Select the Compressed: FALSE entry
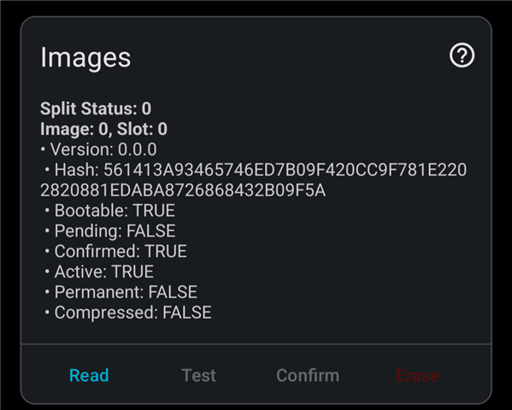 pyautogui.click(x=127, y=313)
